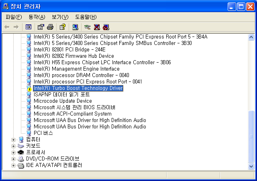The height and width of the screenshot is (181, 257).
Task: Select Intel(R) processor DRAM Controller - 0040
Action: [82, 75]
